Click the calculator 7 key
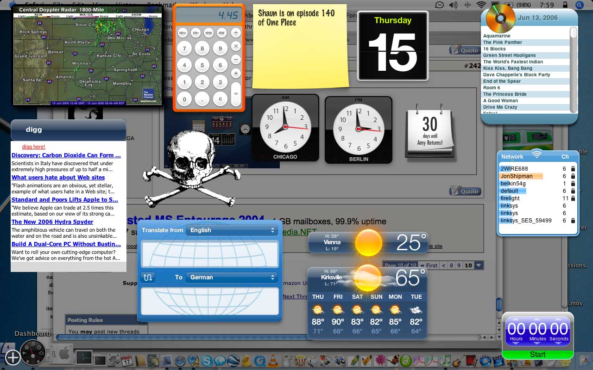This screenshot has height=370, width=593. (x=184, y=48)
